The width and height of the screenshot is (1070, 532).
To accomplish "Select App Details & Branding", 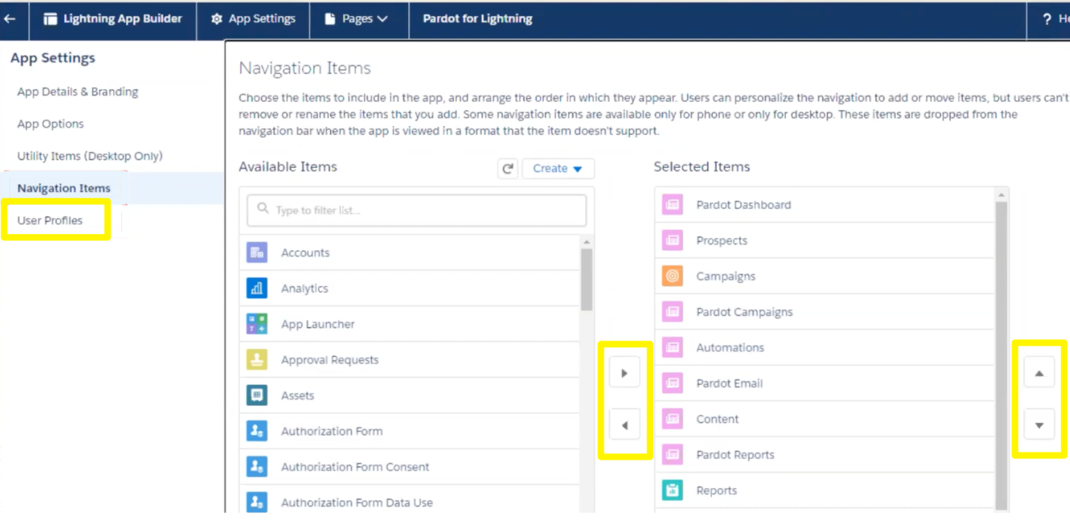I will (x=77, y=92).
